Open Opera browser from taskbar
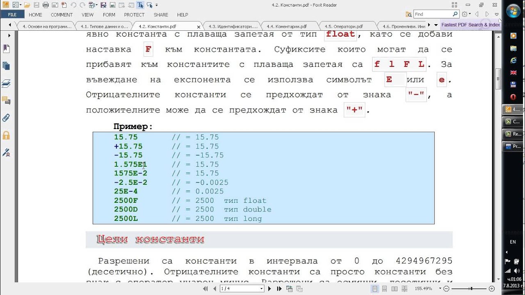 click(513, 97)
